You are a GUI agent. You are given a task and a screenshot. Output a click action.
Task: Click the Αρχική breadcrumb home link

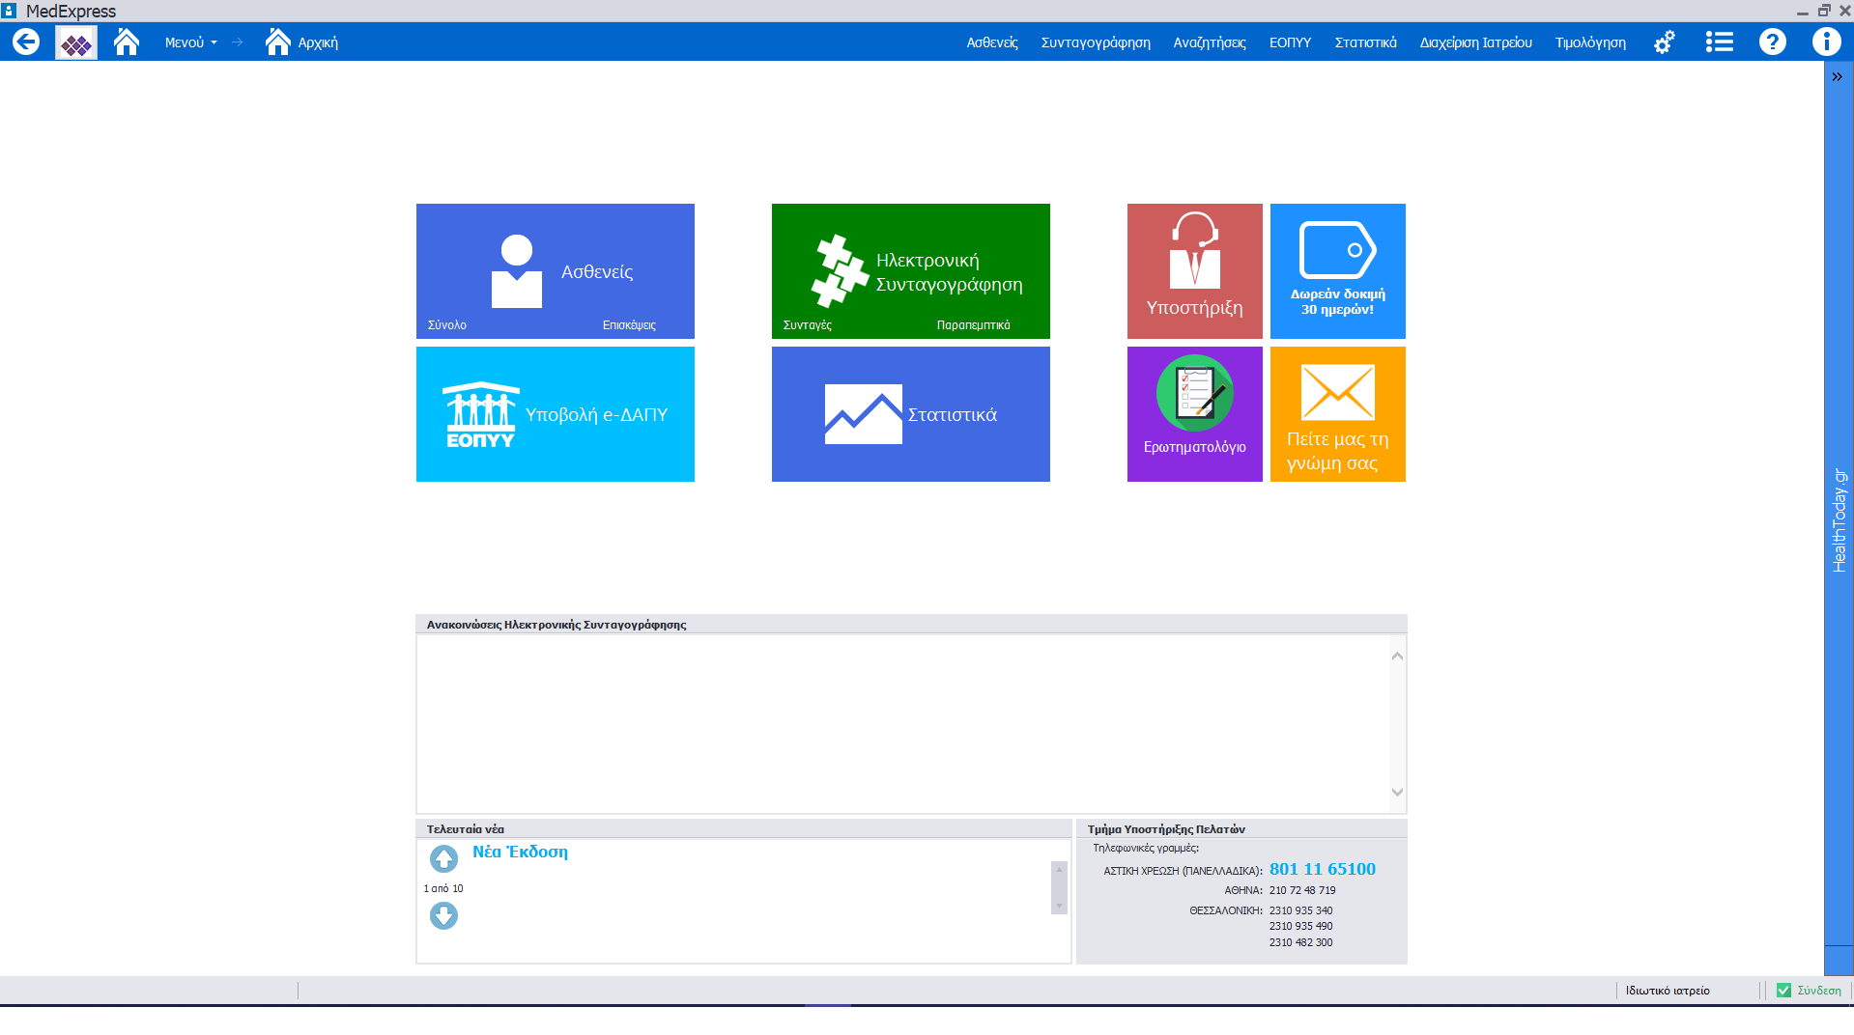(x=302, y=42)
